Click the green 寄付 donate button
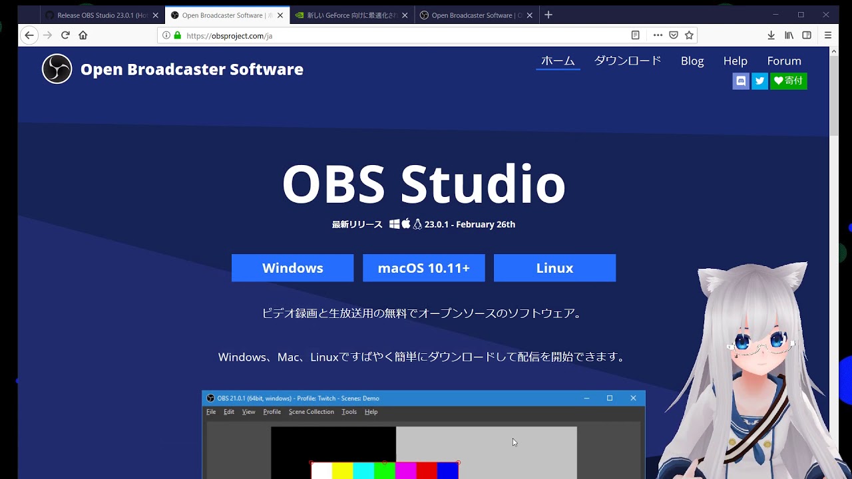 tap(789, 81)
